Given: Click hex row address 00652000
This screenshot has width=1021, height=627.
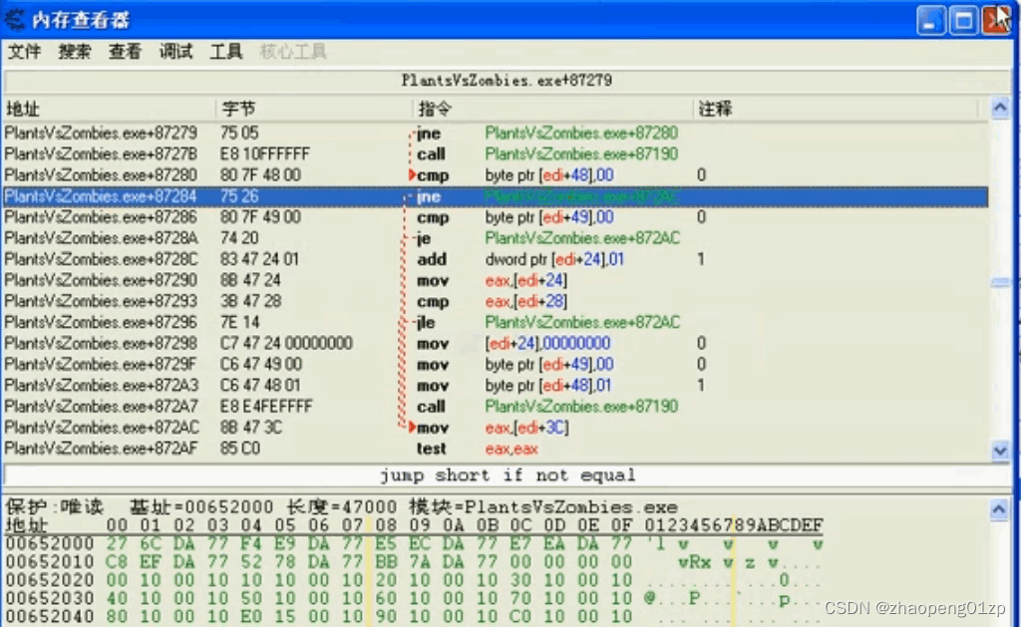Looking at the screenshot, I should click(50, 543).
